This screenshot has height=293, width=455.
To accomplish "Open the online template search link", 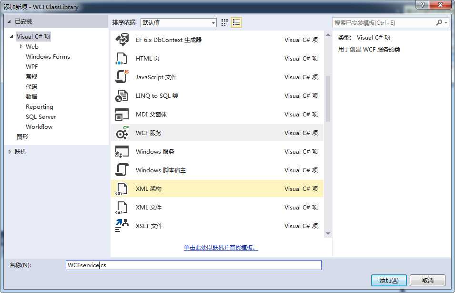I will click(x=221, y=248).
